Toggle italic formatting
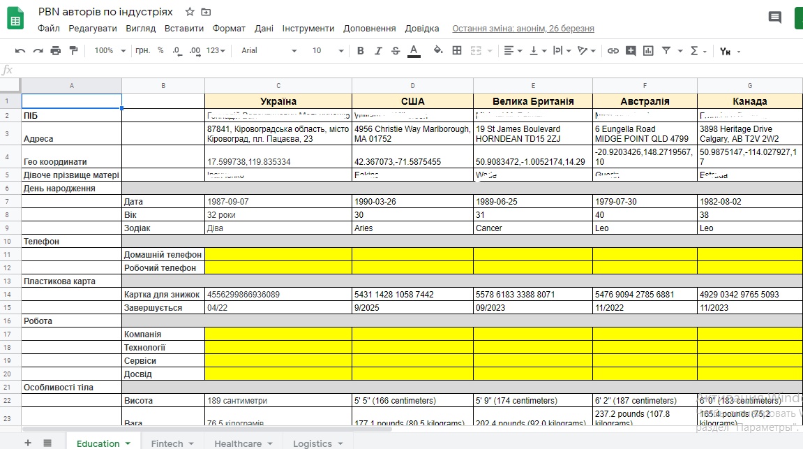The image size is (803, 449). 378,51
